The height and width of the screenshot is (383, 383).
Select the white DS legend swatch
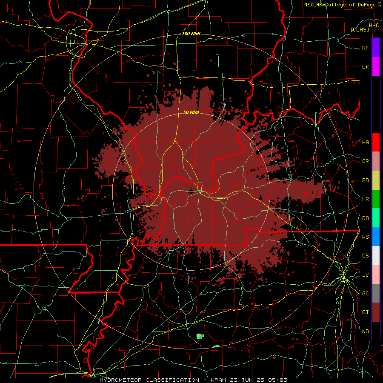tap(376, 255)
